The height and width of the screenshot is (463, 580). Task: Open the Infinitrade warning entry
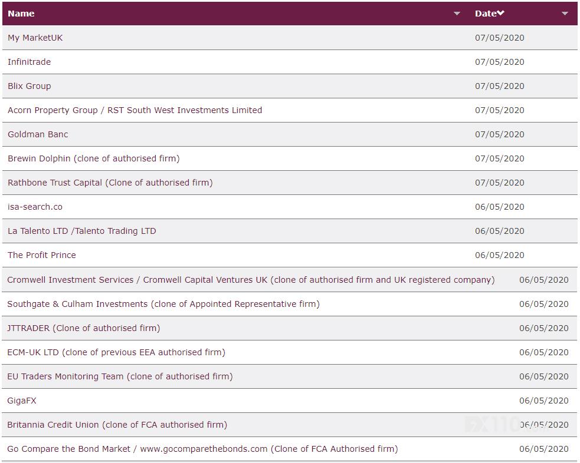tap(30, 62)
